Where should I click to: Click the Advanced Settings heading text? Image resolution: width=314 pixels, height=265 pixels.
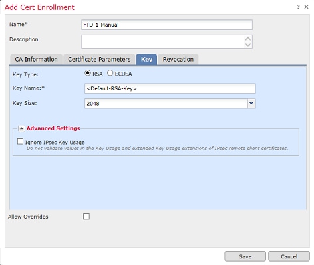pos(53,128)
